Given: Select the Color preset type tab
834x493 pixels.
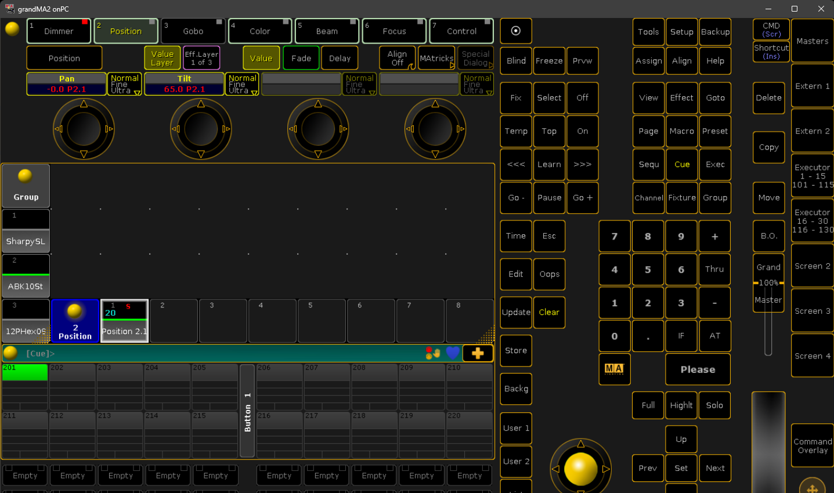Looking at the screenshot, I should pos(260,31).
